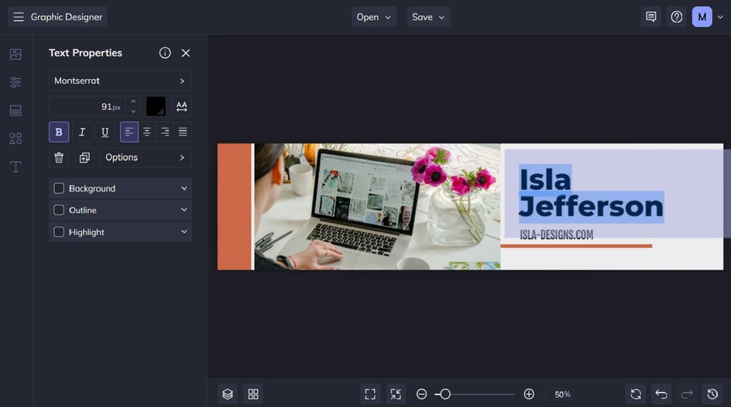The width and height of the screenshot is (731, 407).
Task: Click the undo arrow icon
Action: [x=661, y=394]
